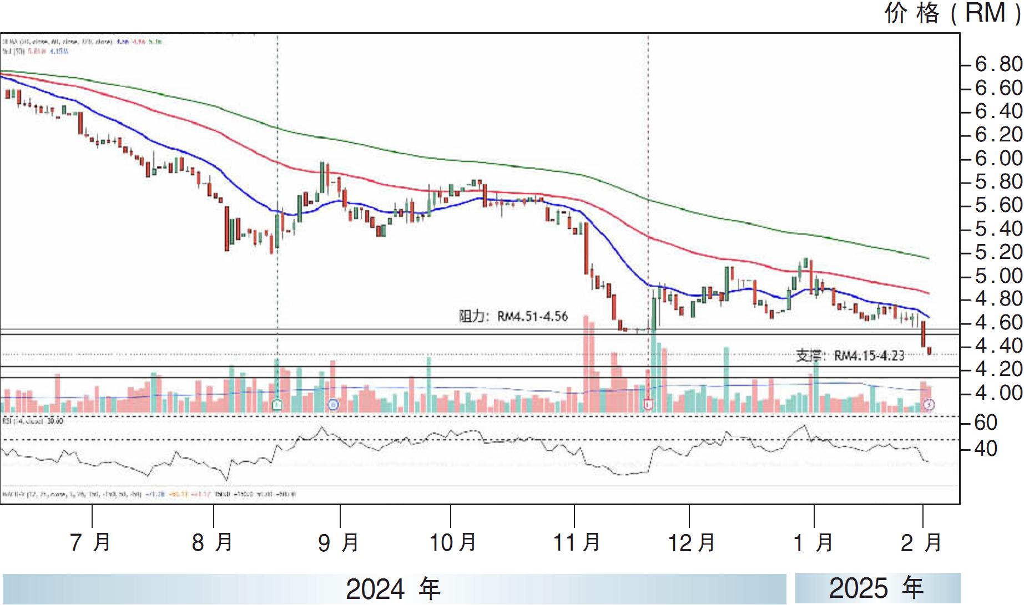Click the 4.20 price axis label
This screenshot has width=1024, height=605.
[999, 369]
